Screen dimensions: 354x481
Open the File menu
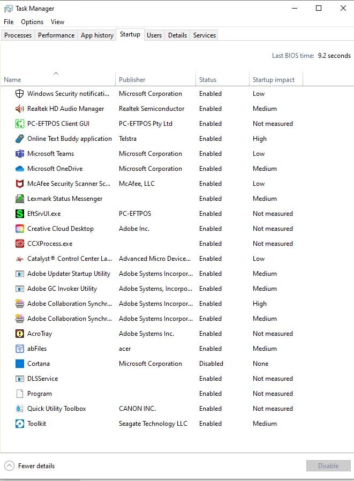click(x=9, y=22)
